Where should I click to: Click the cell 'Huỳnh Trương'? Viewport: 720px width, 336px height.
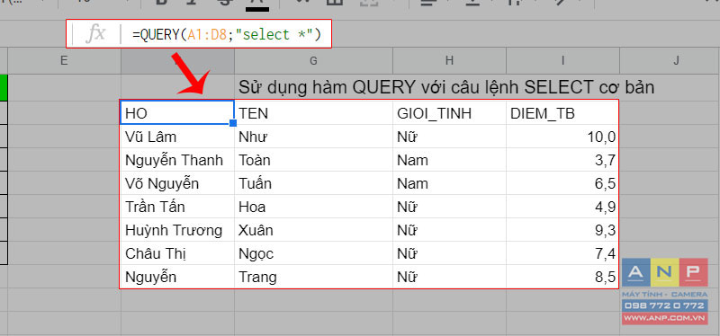point(177,230)
